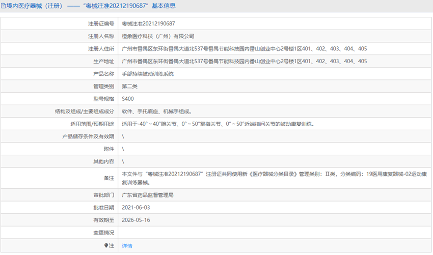The image size is (433, 255).
Task: Click the 其他内容 label
Action: [x=103, y=161]
